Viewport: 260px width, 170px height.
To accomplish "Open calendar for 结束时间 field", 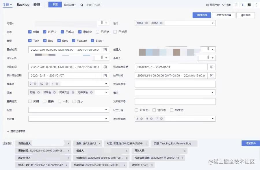I will click(x=211, y=76).
